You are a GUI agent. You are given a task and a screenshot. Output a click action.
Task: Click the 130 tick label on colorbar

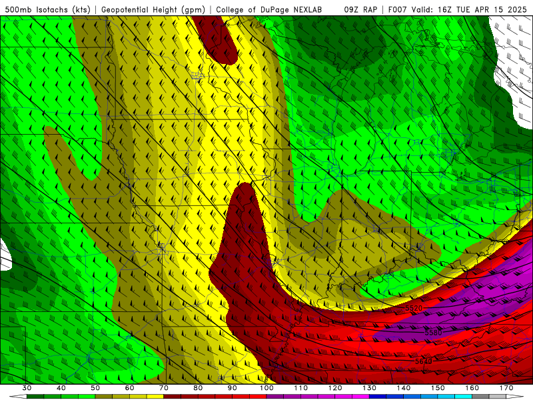point(370,388)
